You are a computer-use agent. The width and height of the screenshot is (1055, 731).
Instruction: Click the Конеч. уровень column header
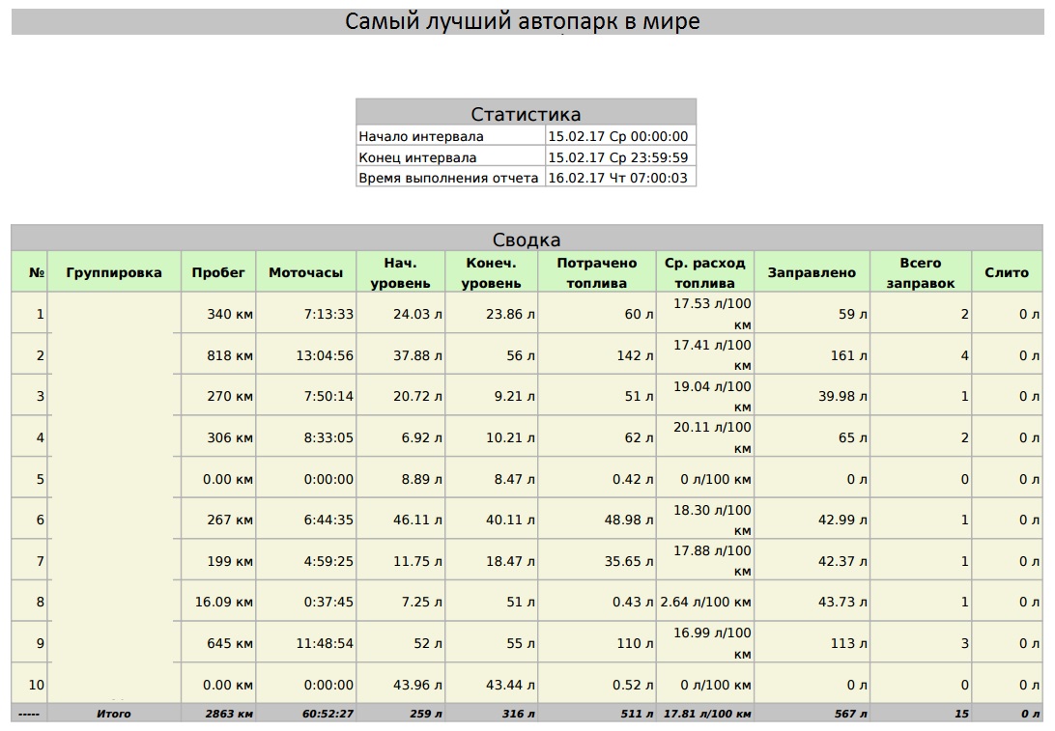(x=491, y=272)
